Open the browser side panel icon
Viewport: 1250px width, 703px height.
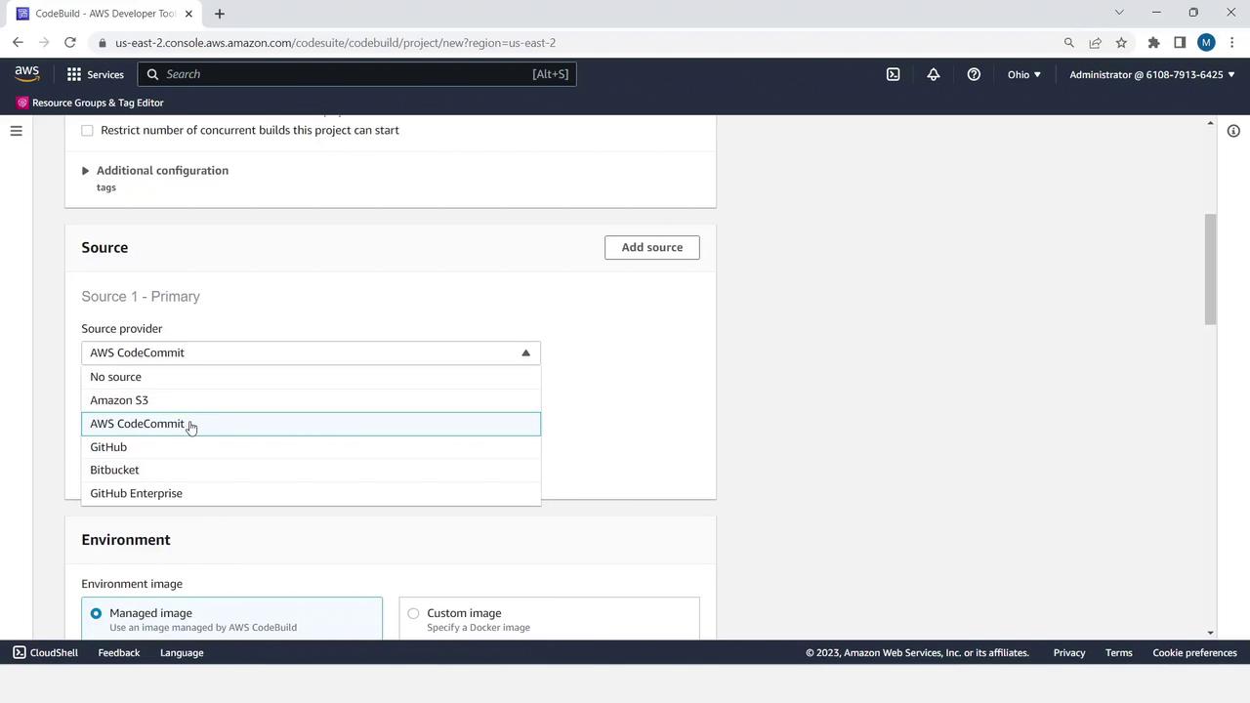(x=1180, y=43)
